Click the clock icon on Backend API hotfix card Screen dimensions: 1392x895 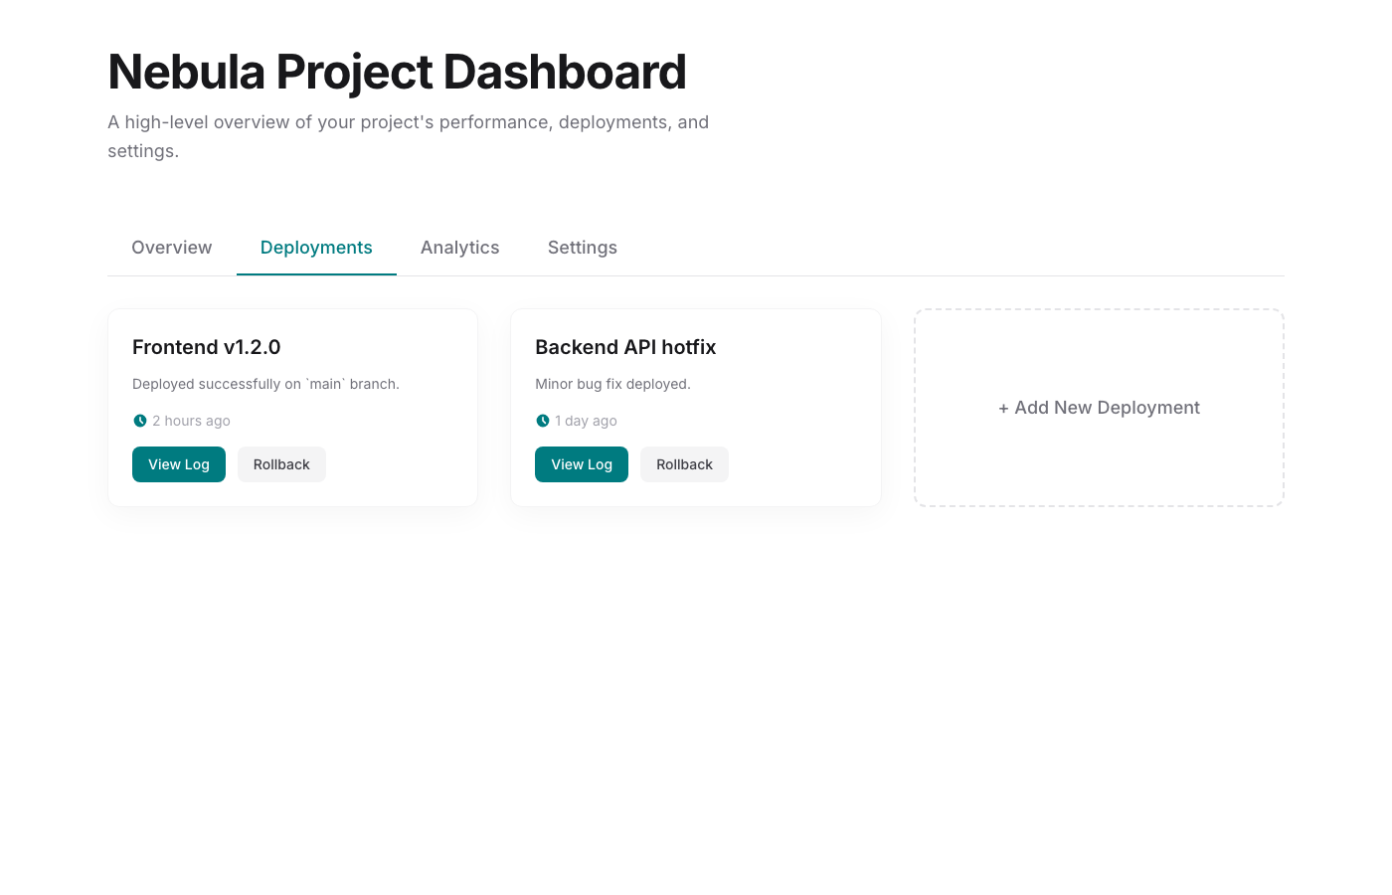pyautogui.click(x=542, y=420)
